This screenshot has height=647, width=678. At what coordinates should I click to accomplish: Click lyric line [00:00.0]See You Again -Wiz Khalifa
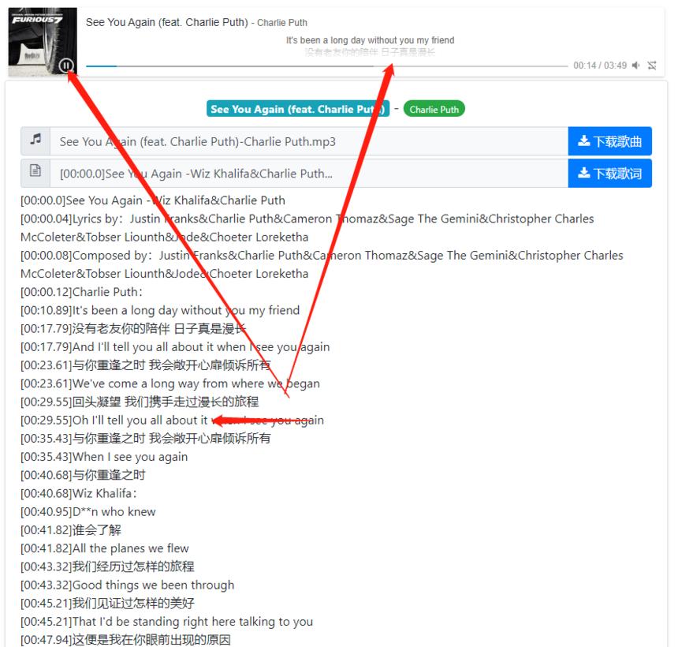(x=153, y=200)
